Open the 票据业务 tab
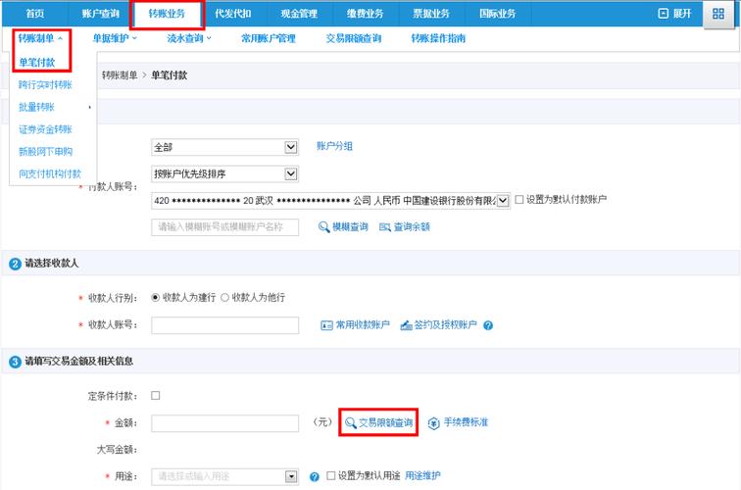Viewport: 741px width, 490px height. pyautogui.click(x=431, y=14)
